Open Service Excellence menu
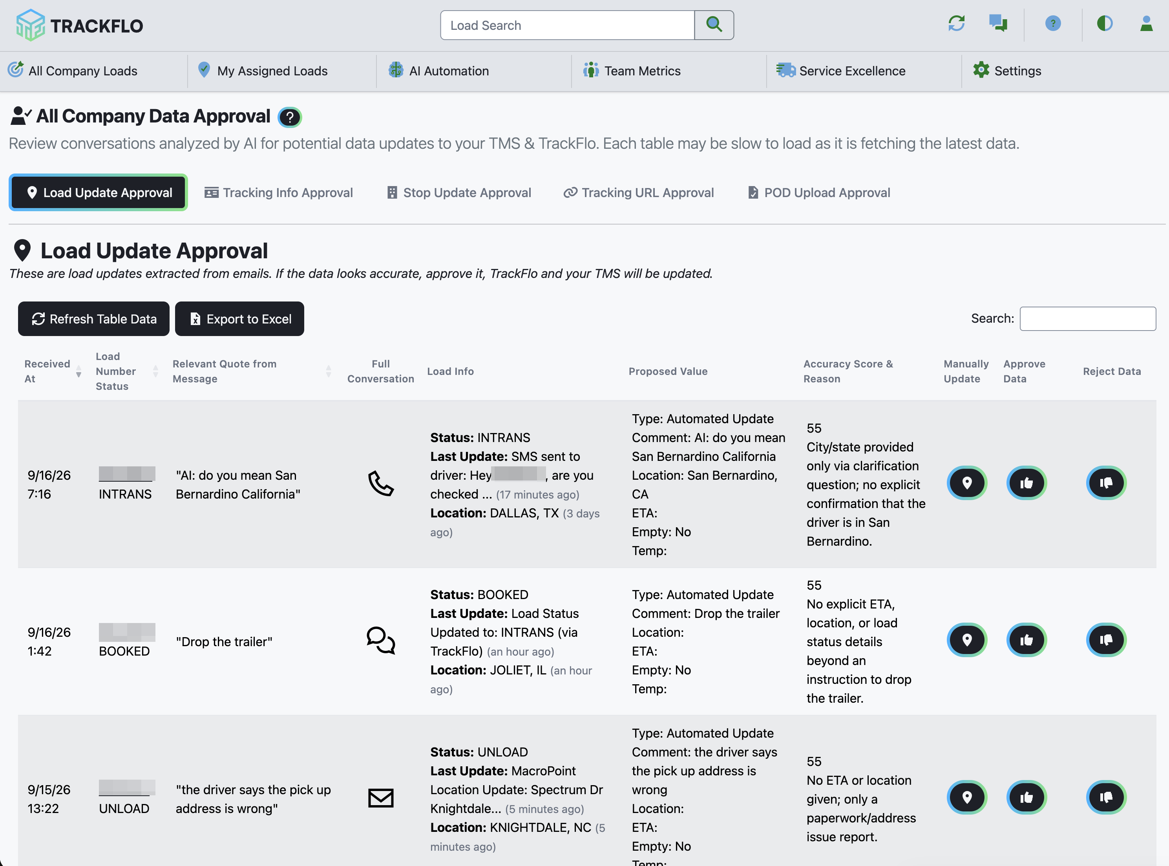The image size is (1169, 866). [840, 71]
